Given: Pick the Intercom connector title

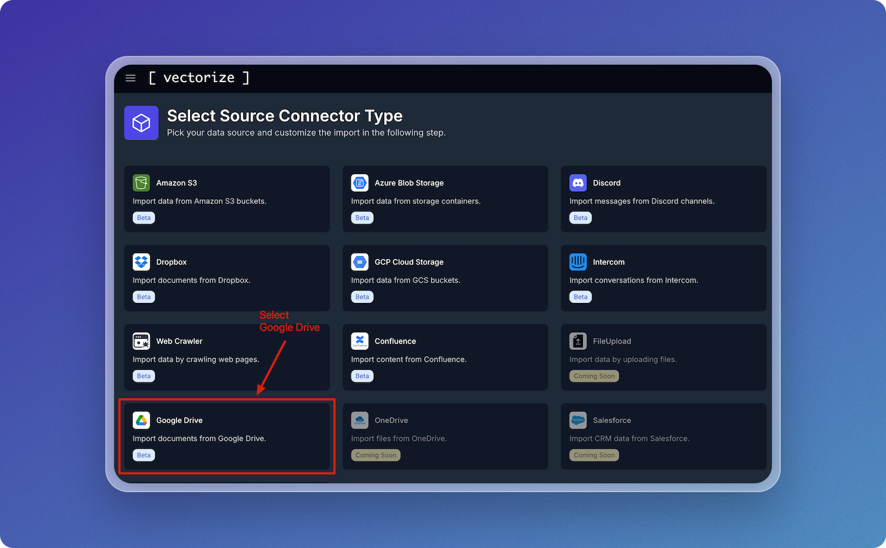Looking at the screenshot, I should [x=609, y=262].
